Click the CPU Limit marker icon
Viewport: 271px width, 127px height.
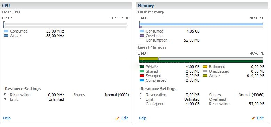[x=5, y=99]
